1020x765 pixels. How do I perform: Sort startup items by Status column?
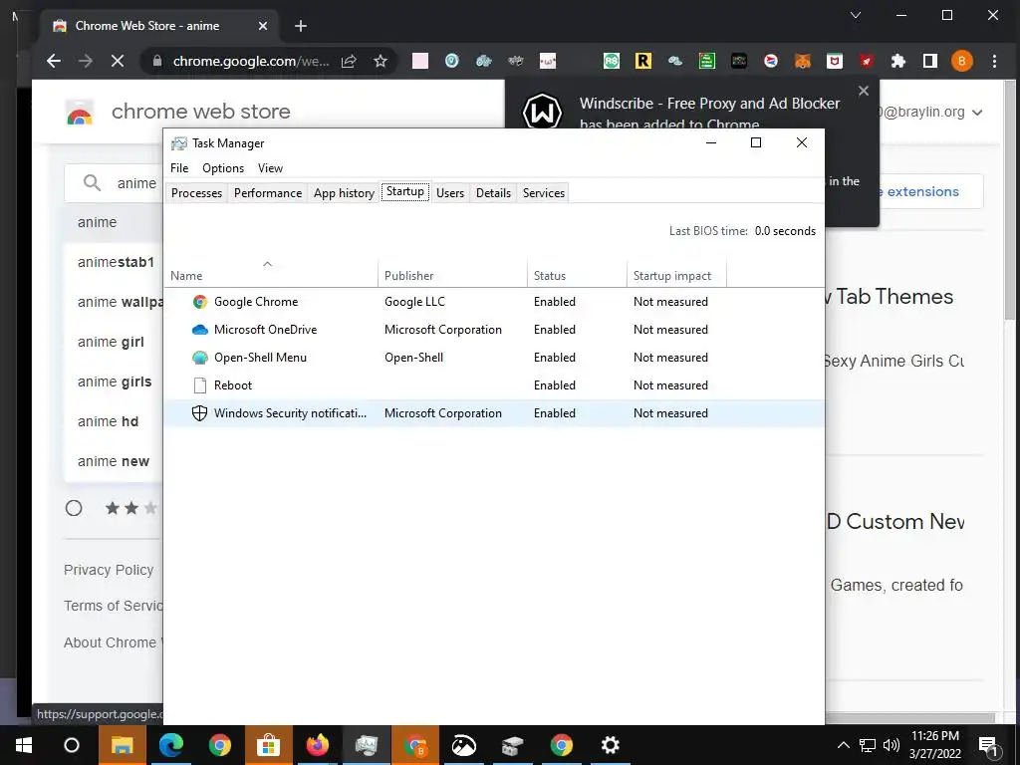(577, 276)
